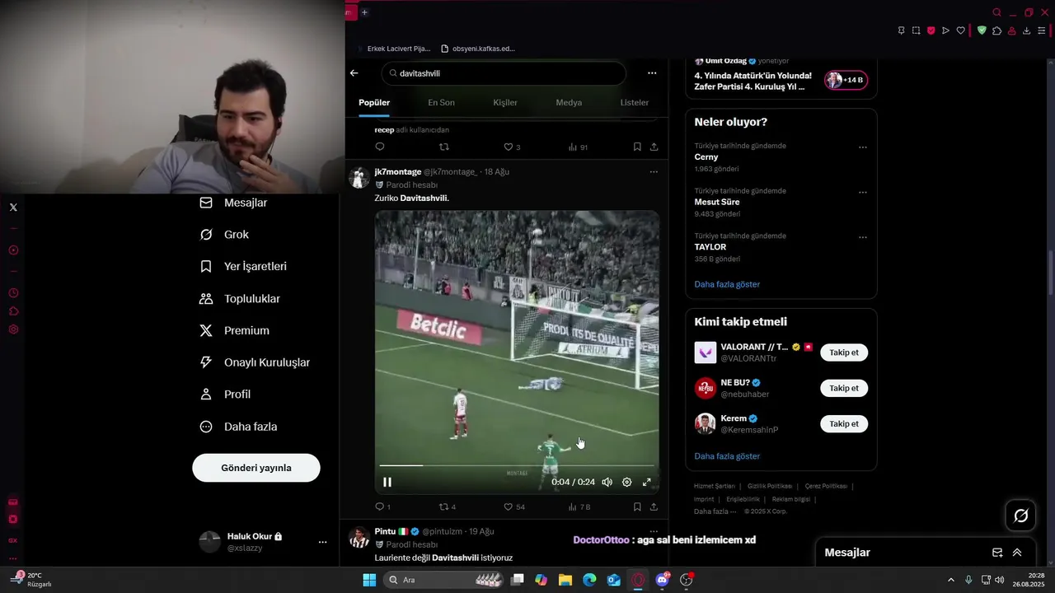Click the ad blocker shield icon
Screen dimensions: 1055x593
tap(981, 30)
